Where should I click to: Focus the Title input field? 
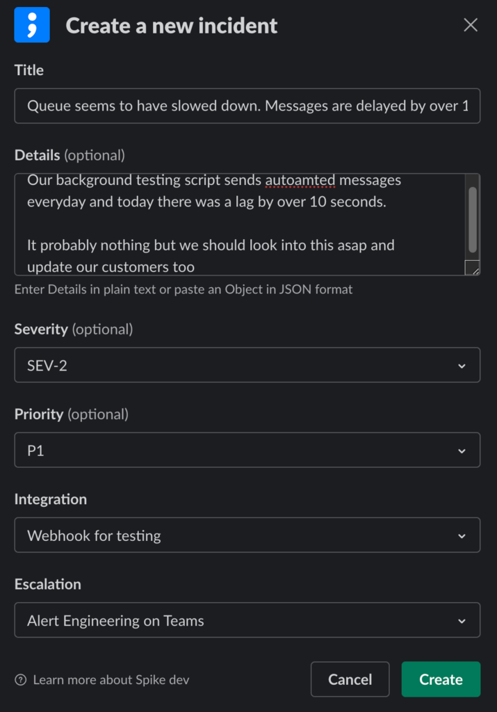coord(247,106)
